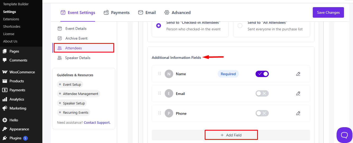
Task: Follow the Contact Support link
Action: tap(97, 122)
